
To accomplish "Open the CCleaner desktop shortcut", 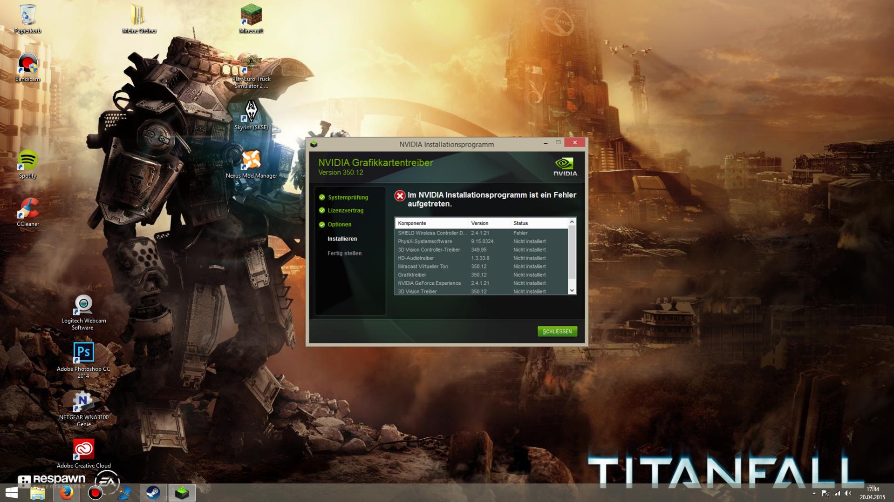I will (27, 212).
